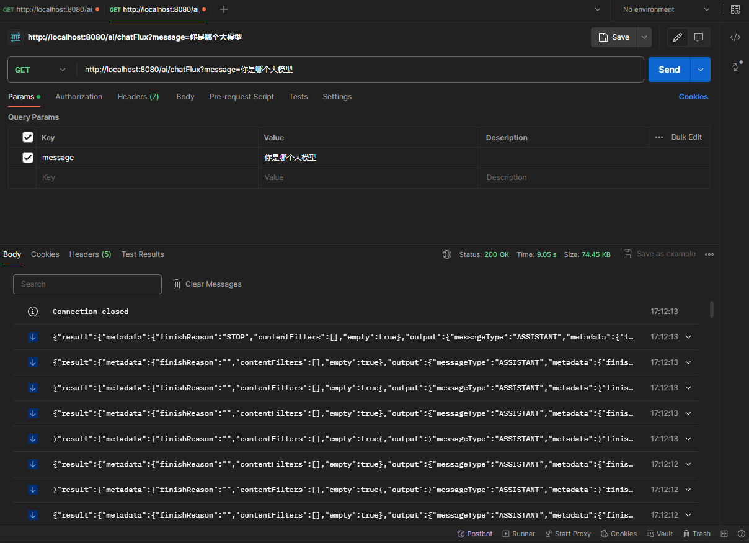Viewport: 749px width, 543px height.
Task: Open the GET method dropdown
Action: [41, 70]
